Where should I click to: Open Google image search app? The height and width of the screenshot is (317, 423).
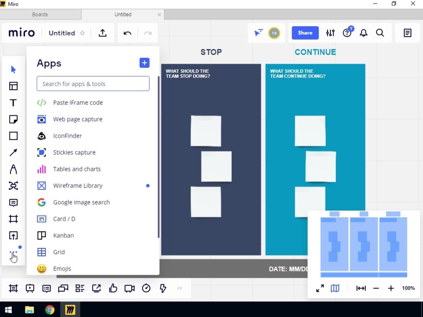[93, 202]
